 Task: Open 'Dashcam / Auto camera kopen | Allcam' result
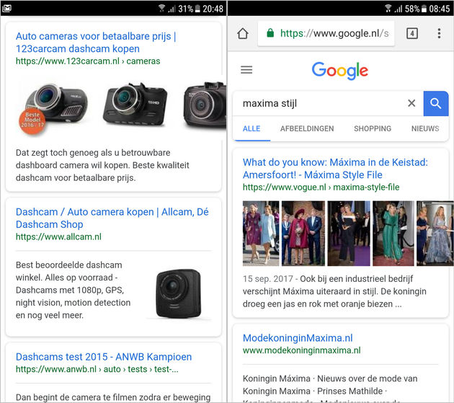[x=112, y=218]
